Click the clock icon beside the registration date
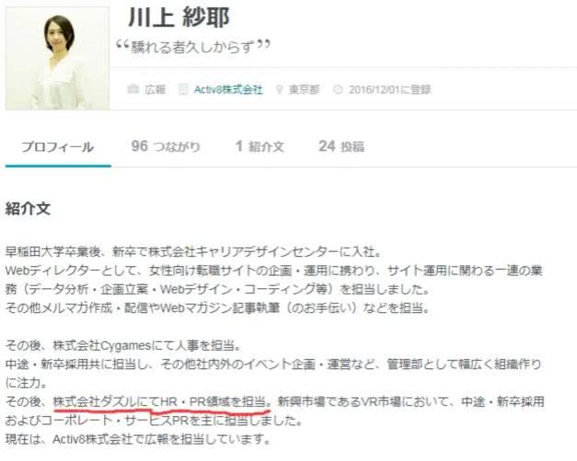The height and width of the screenshot is (461, 577). [338, 89]
